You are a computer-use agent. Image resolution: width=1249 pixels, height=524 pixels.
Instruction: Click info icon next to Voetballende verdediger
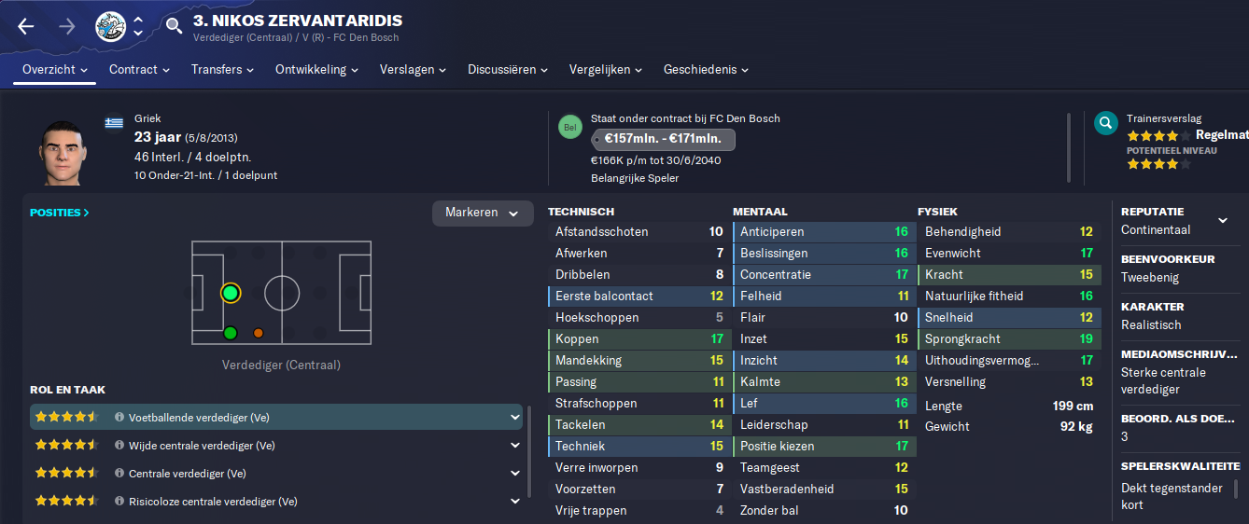coord(119,418)
